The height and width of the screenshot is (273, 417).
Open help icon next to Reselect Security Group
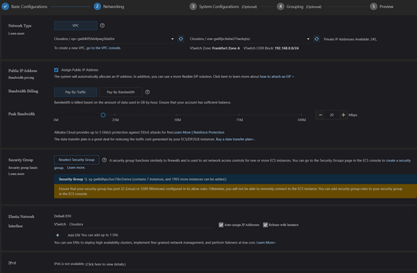click(104, 160)
